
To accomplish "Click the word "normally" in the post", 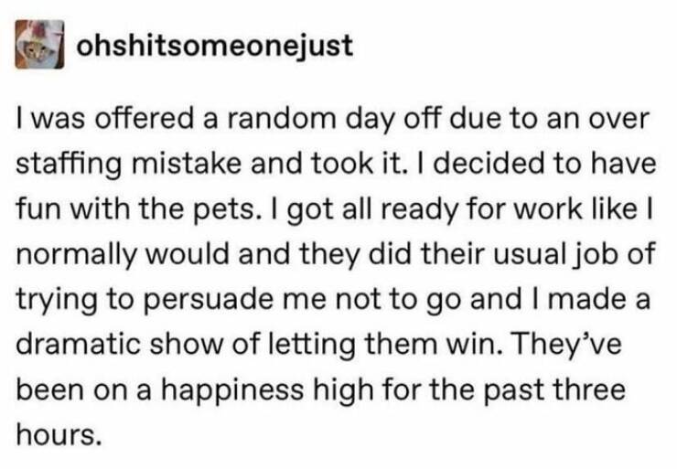I will 77,255.
